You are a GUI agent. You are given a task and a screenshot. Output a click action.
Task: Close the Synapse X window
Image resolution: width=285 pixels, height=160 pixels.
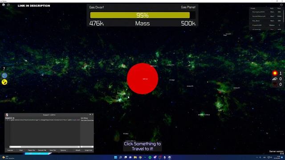(93, 115)
